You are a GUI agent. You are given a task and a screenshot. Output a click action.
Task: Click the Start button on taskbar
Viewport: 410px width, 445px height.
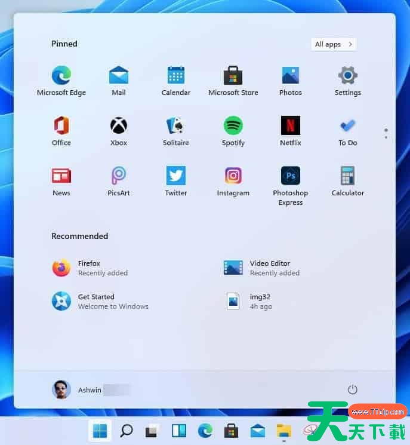pyautogui.click(x=100, y=431)
